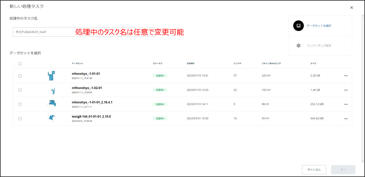
Task: Close the 新しい処理タスク dialog
Action: coord(352,7)
